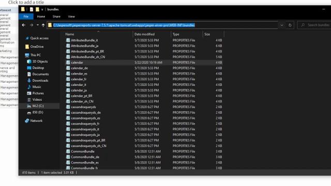Image resolution: width=331 pixels, height=186 pixels.
Task: Click the cassandraqueryds_es file icon
Action: coord(68,118)
